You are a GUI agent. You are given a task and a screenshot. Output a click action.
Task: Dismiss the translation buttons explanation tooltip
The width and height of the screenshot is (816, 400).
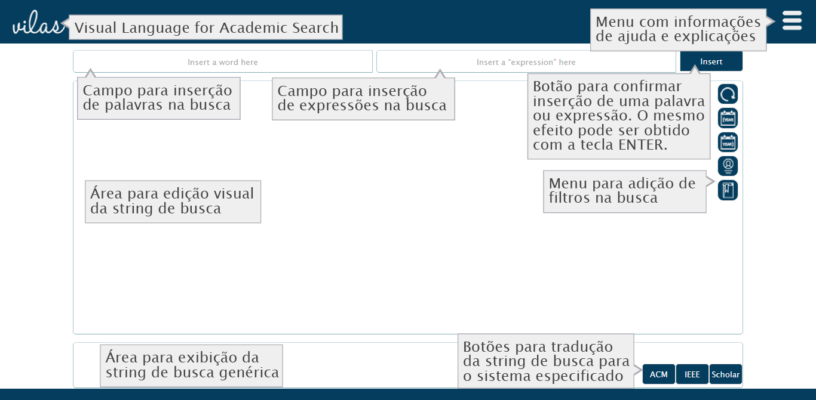pyautogui.click(x=545, y=360)
